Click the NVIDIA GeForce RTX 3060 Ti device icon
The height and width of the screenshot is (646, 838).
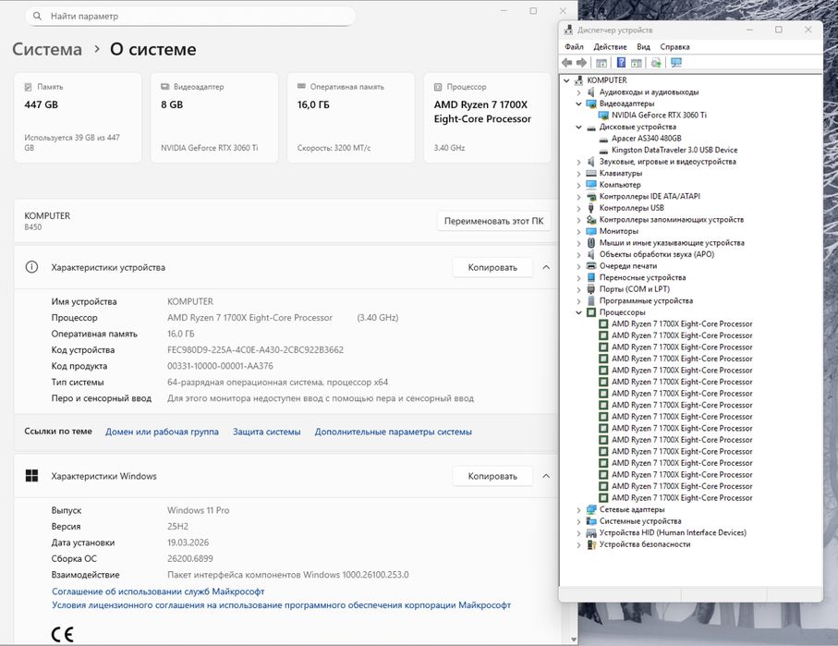click(603, 116)
